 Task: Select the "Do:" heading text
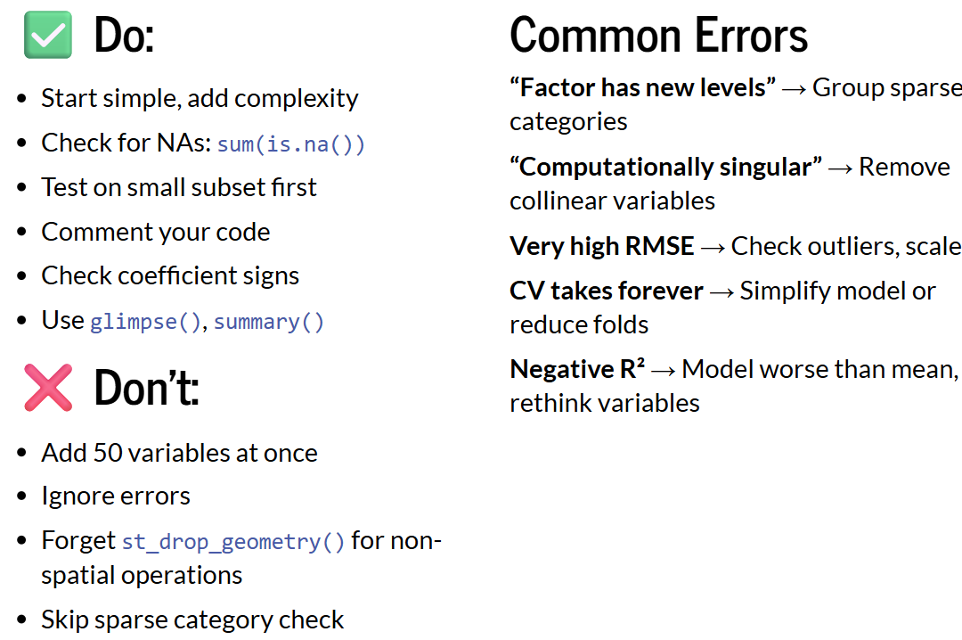(x=124, y=36)
